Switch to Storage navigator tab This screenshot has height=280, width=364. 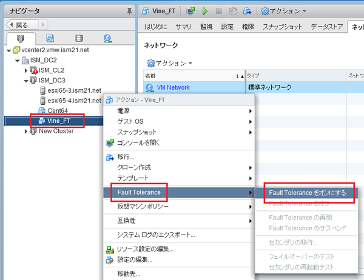pos(79,38)
